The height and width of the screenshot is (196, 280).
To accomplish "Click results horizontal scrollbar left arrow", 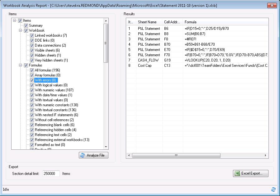I will [x=129, y=155].
